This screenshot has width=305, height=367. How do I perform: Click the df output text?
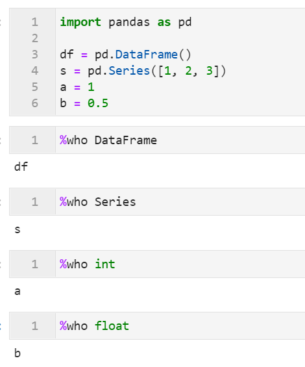point(21,167)
